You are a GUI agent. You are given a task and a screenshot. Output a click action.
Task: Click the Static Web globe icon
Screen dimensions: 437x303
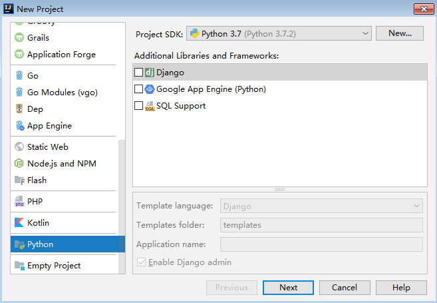coord(19,147)
